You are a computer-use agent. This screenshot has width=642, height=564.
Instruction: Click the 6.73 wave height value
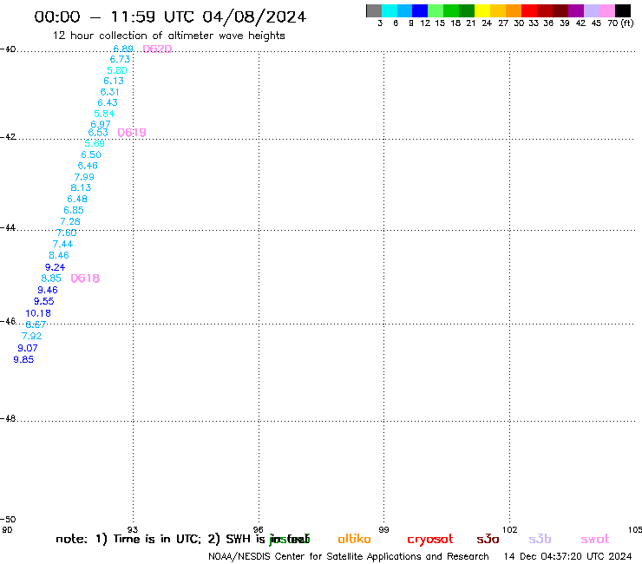[x=120, y=59]
